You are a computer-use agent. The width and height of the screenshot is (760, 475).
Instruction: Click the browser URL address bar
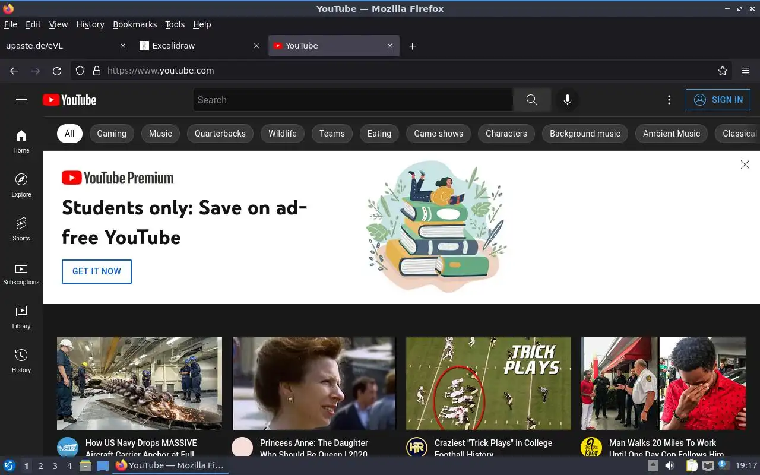pyautogui.click(x=401, y=71)
